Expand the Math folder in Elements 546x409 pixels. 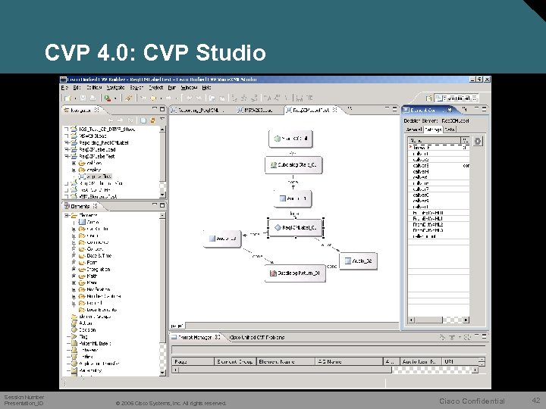(x=74, y=276)
